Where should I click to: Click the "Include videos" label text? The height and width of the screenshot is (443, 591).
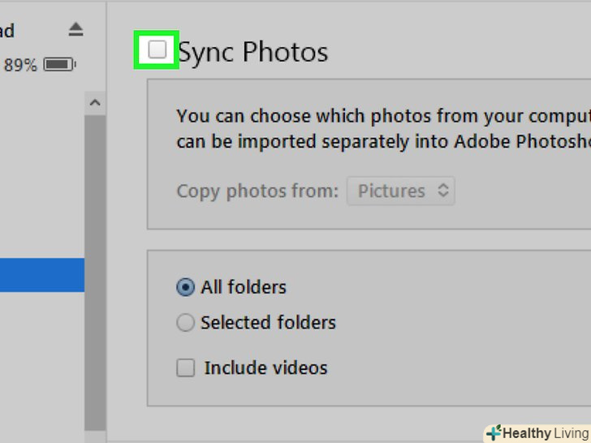(x=265, y=368)
